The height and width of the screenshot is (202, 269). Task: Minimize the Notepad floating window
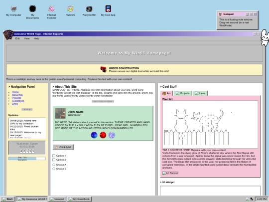[248, 14]
